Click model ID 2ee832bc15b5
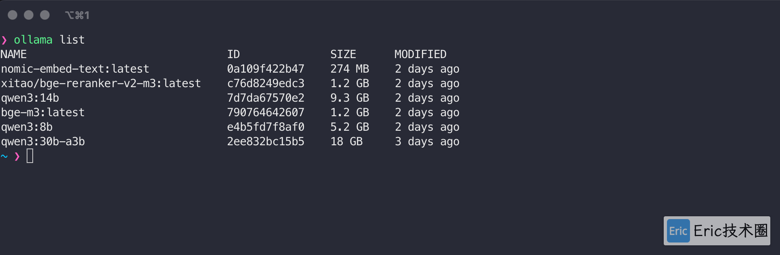This screenshot has width=780, height=255. point(266,141)
